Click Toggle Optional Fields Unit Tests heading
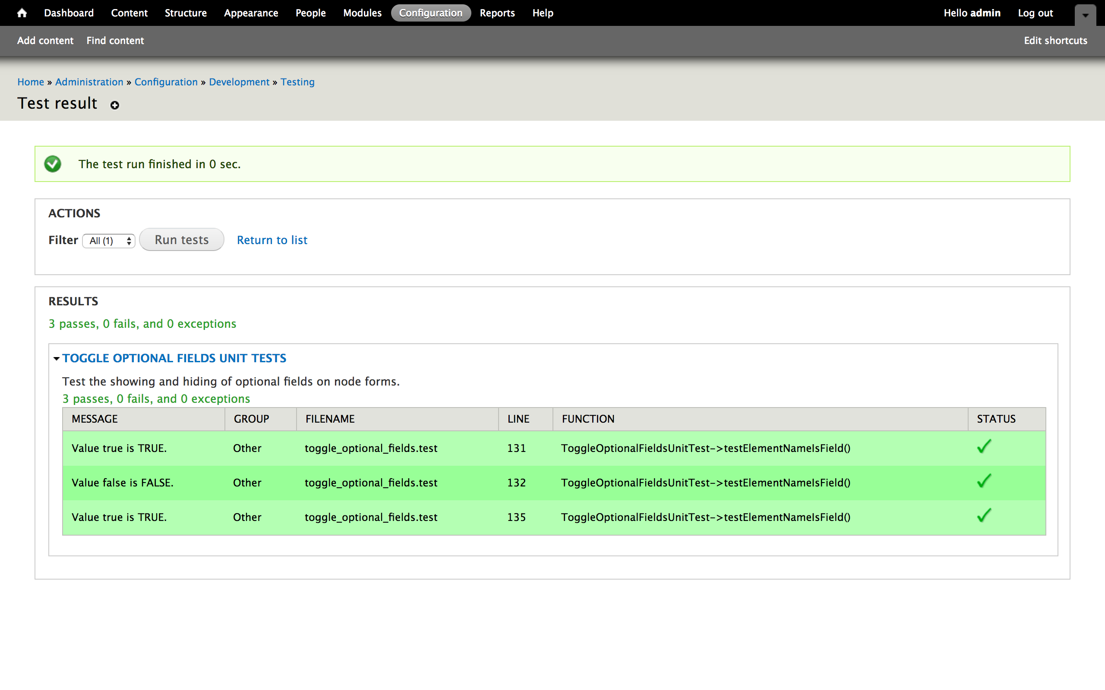The height and width of the screenshot is (690, 1105). click(174, 358)
